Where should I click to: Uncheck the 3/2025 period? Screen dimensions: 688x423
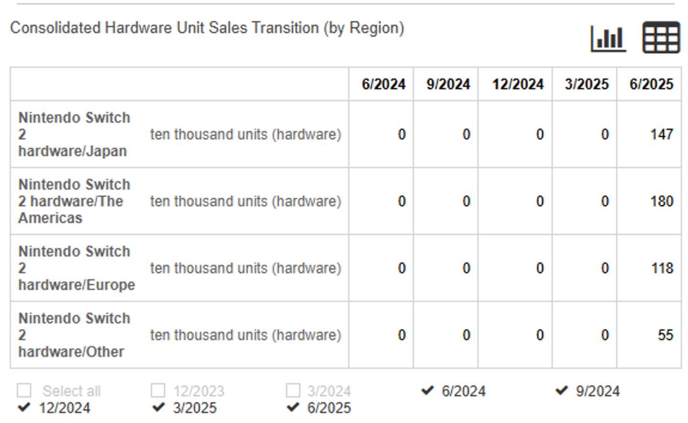pyautogui.click(x=158, y=408)
